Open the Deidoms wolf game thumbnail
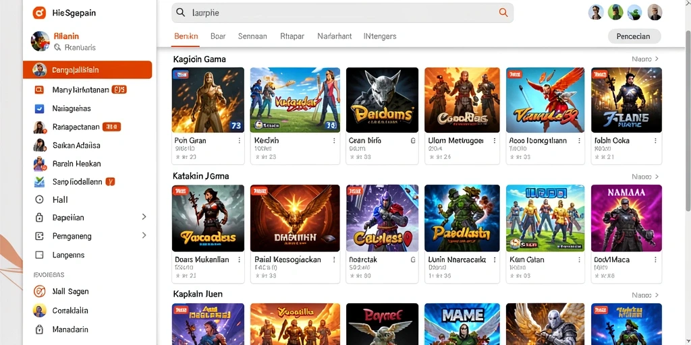The width and height of the screenshot is (691, 345). click(x=382, y=100)
